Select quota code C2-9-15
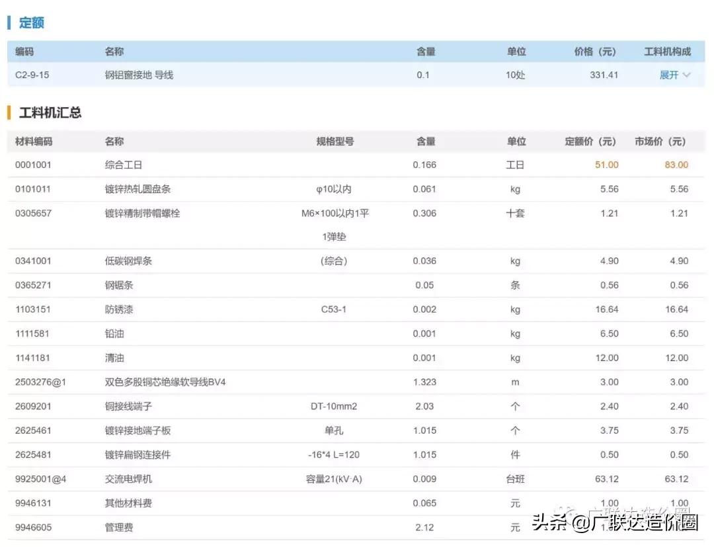Screen dimensions: 714x547 pyautogui.click(x=33, y=75)
